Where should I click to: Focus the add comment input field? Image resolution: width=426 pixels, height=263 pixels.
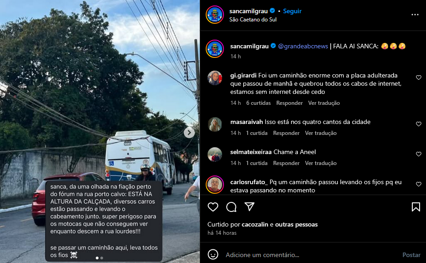tap(311, 255)
